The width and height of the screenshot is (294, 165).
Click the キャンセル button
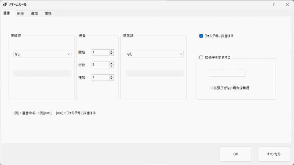274,154
